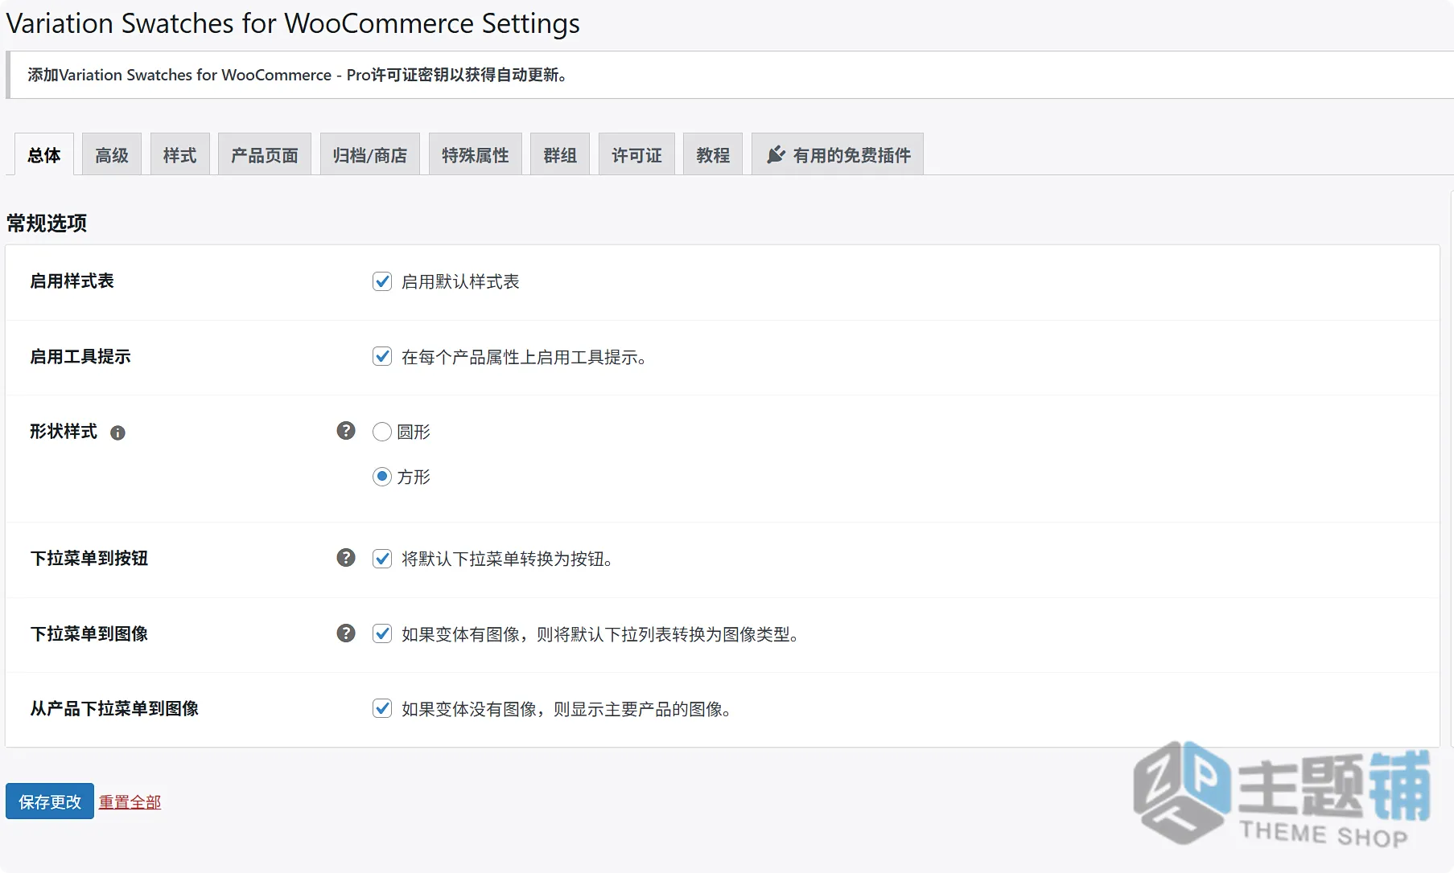Open the 样式 tab
This screenshot has width=1454, height=873.
179,154
